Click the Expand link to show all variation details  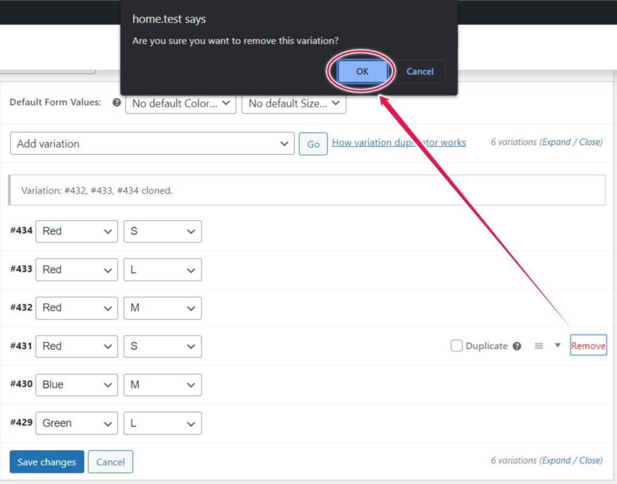click(557, 142)
